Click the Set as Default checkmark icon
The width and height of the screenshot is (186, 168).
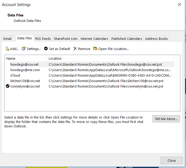coord(46,49)
